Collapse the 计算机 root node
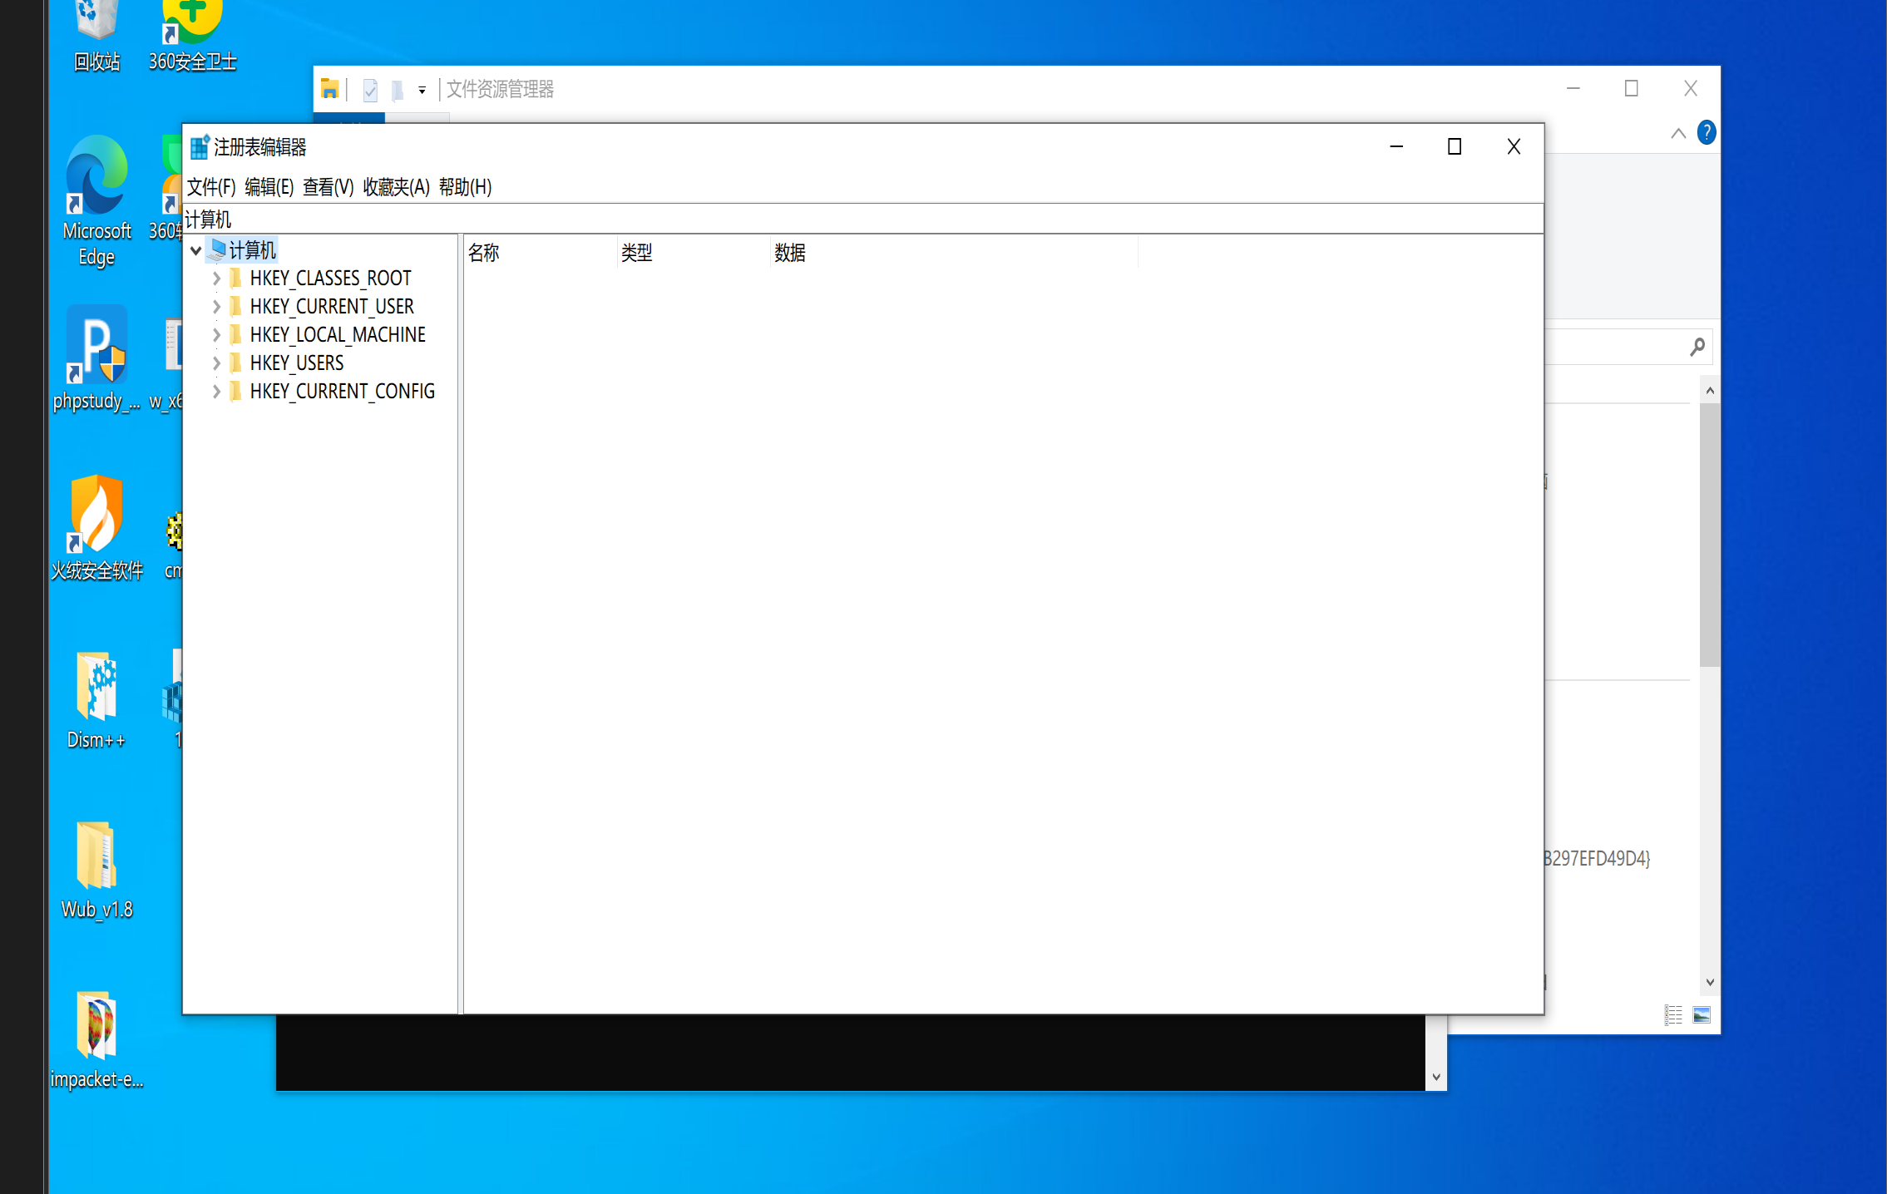Screen dimensions: 1887x1194 point(196,250)
